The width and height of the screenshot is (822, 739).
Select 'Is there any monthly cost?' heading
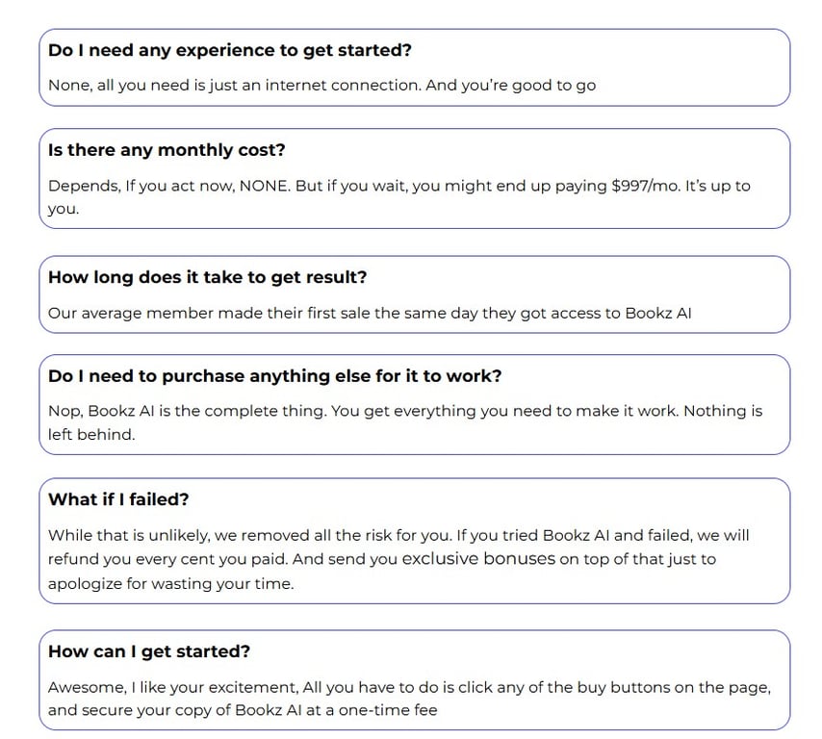click(167, 150)
